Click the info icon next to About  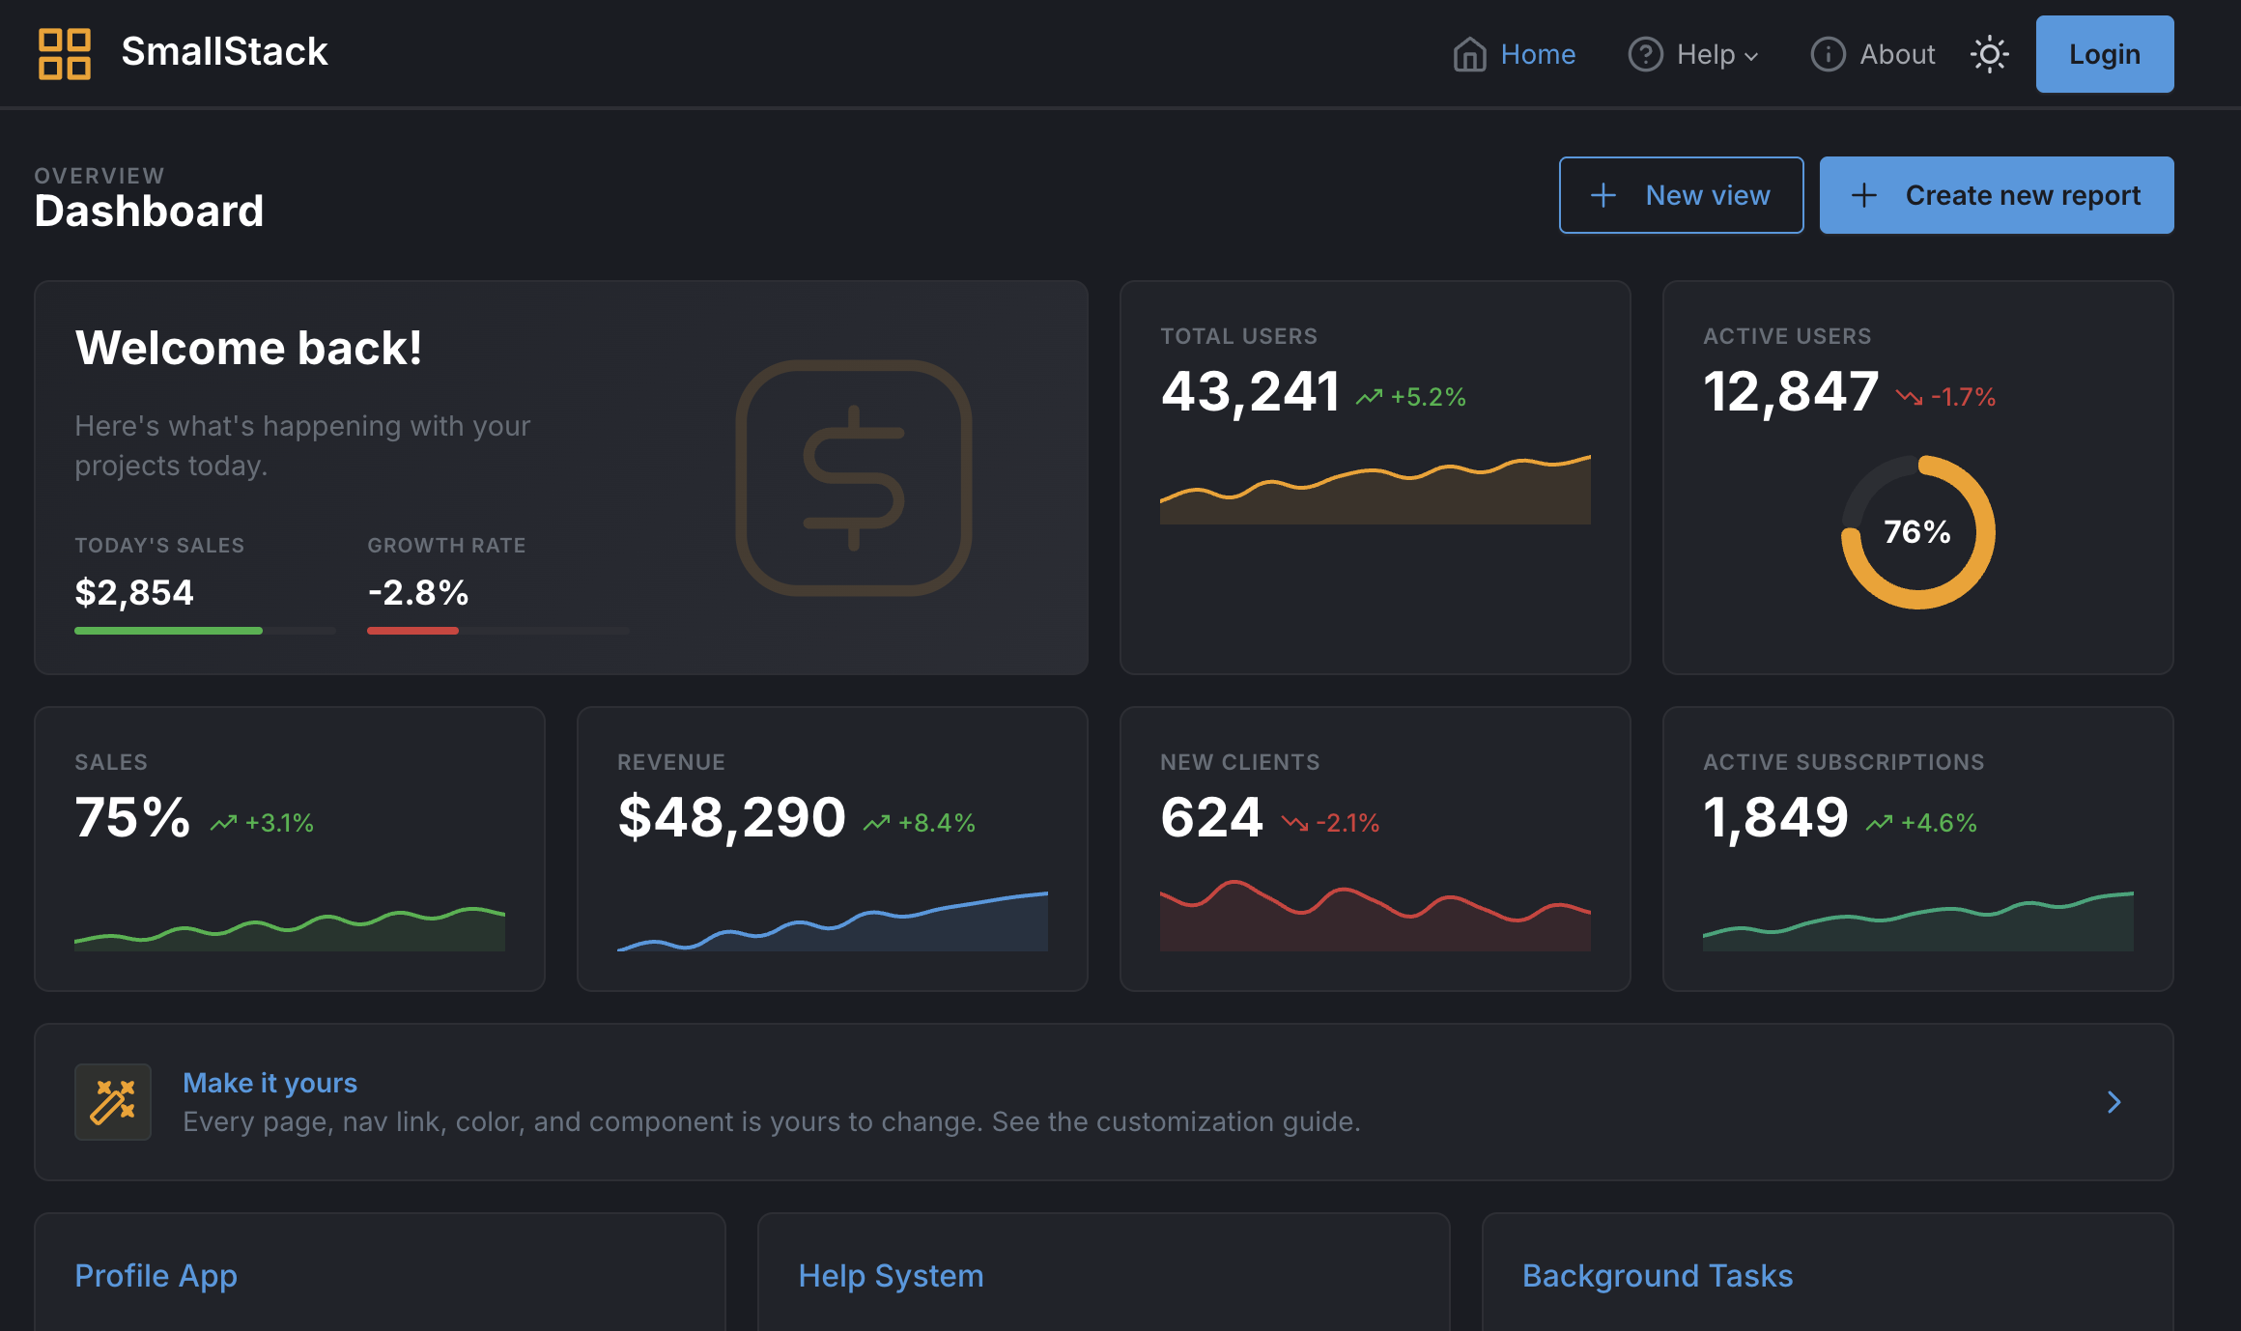pos(1828,55)
